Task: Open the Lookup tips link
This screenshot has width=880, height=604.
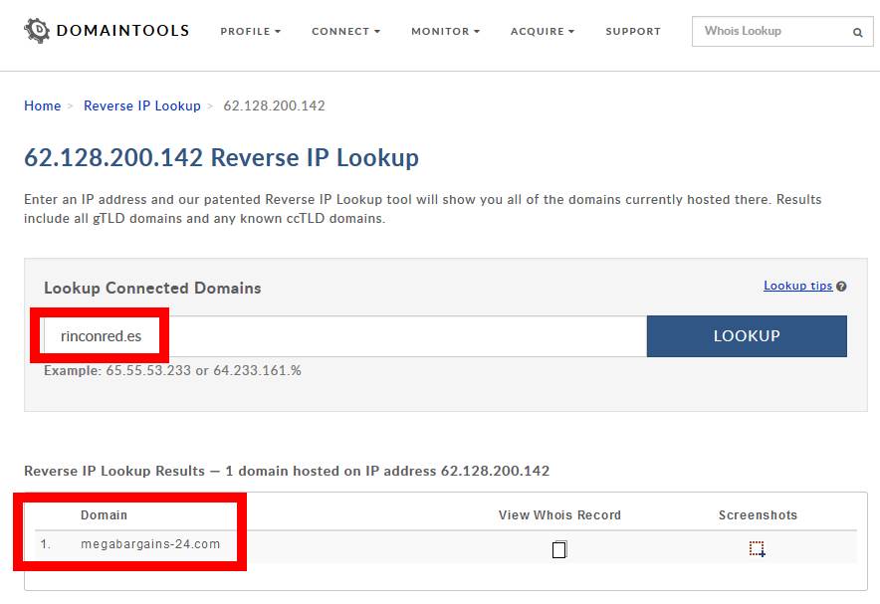Action: point(797,287)
